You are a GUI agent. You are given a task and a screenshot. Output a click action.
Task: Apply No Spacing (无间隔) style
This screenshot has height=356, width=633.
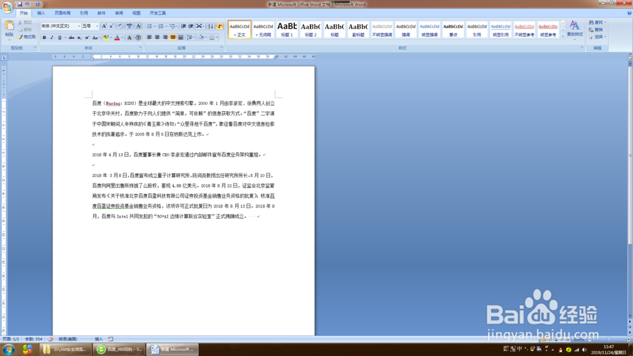click(263, 30)
